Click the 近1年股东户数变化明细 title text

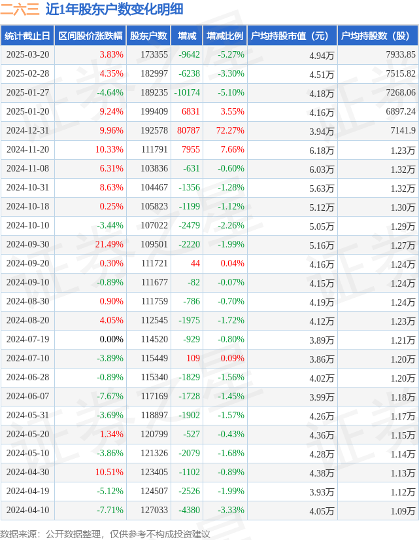(114, 9)
